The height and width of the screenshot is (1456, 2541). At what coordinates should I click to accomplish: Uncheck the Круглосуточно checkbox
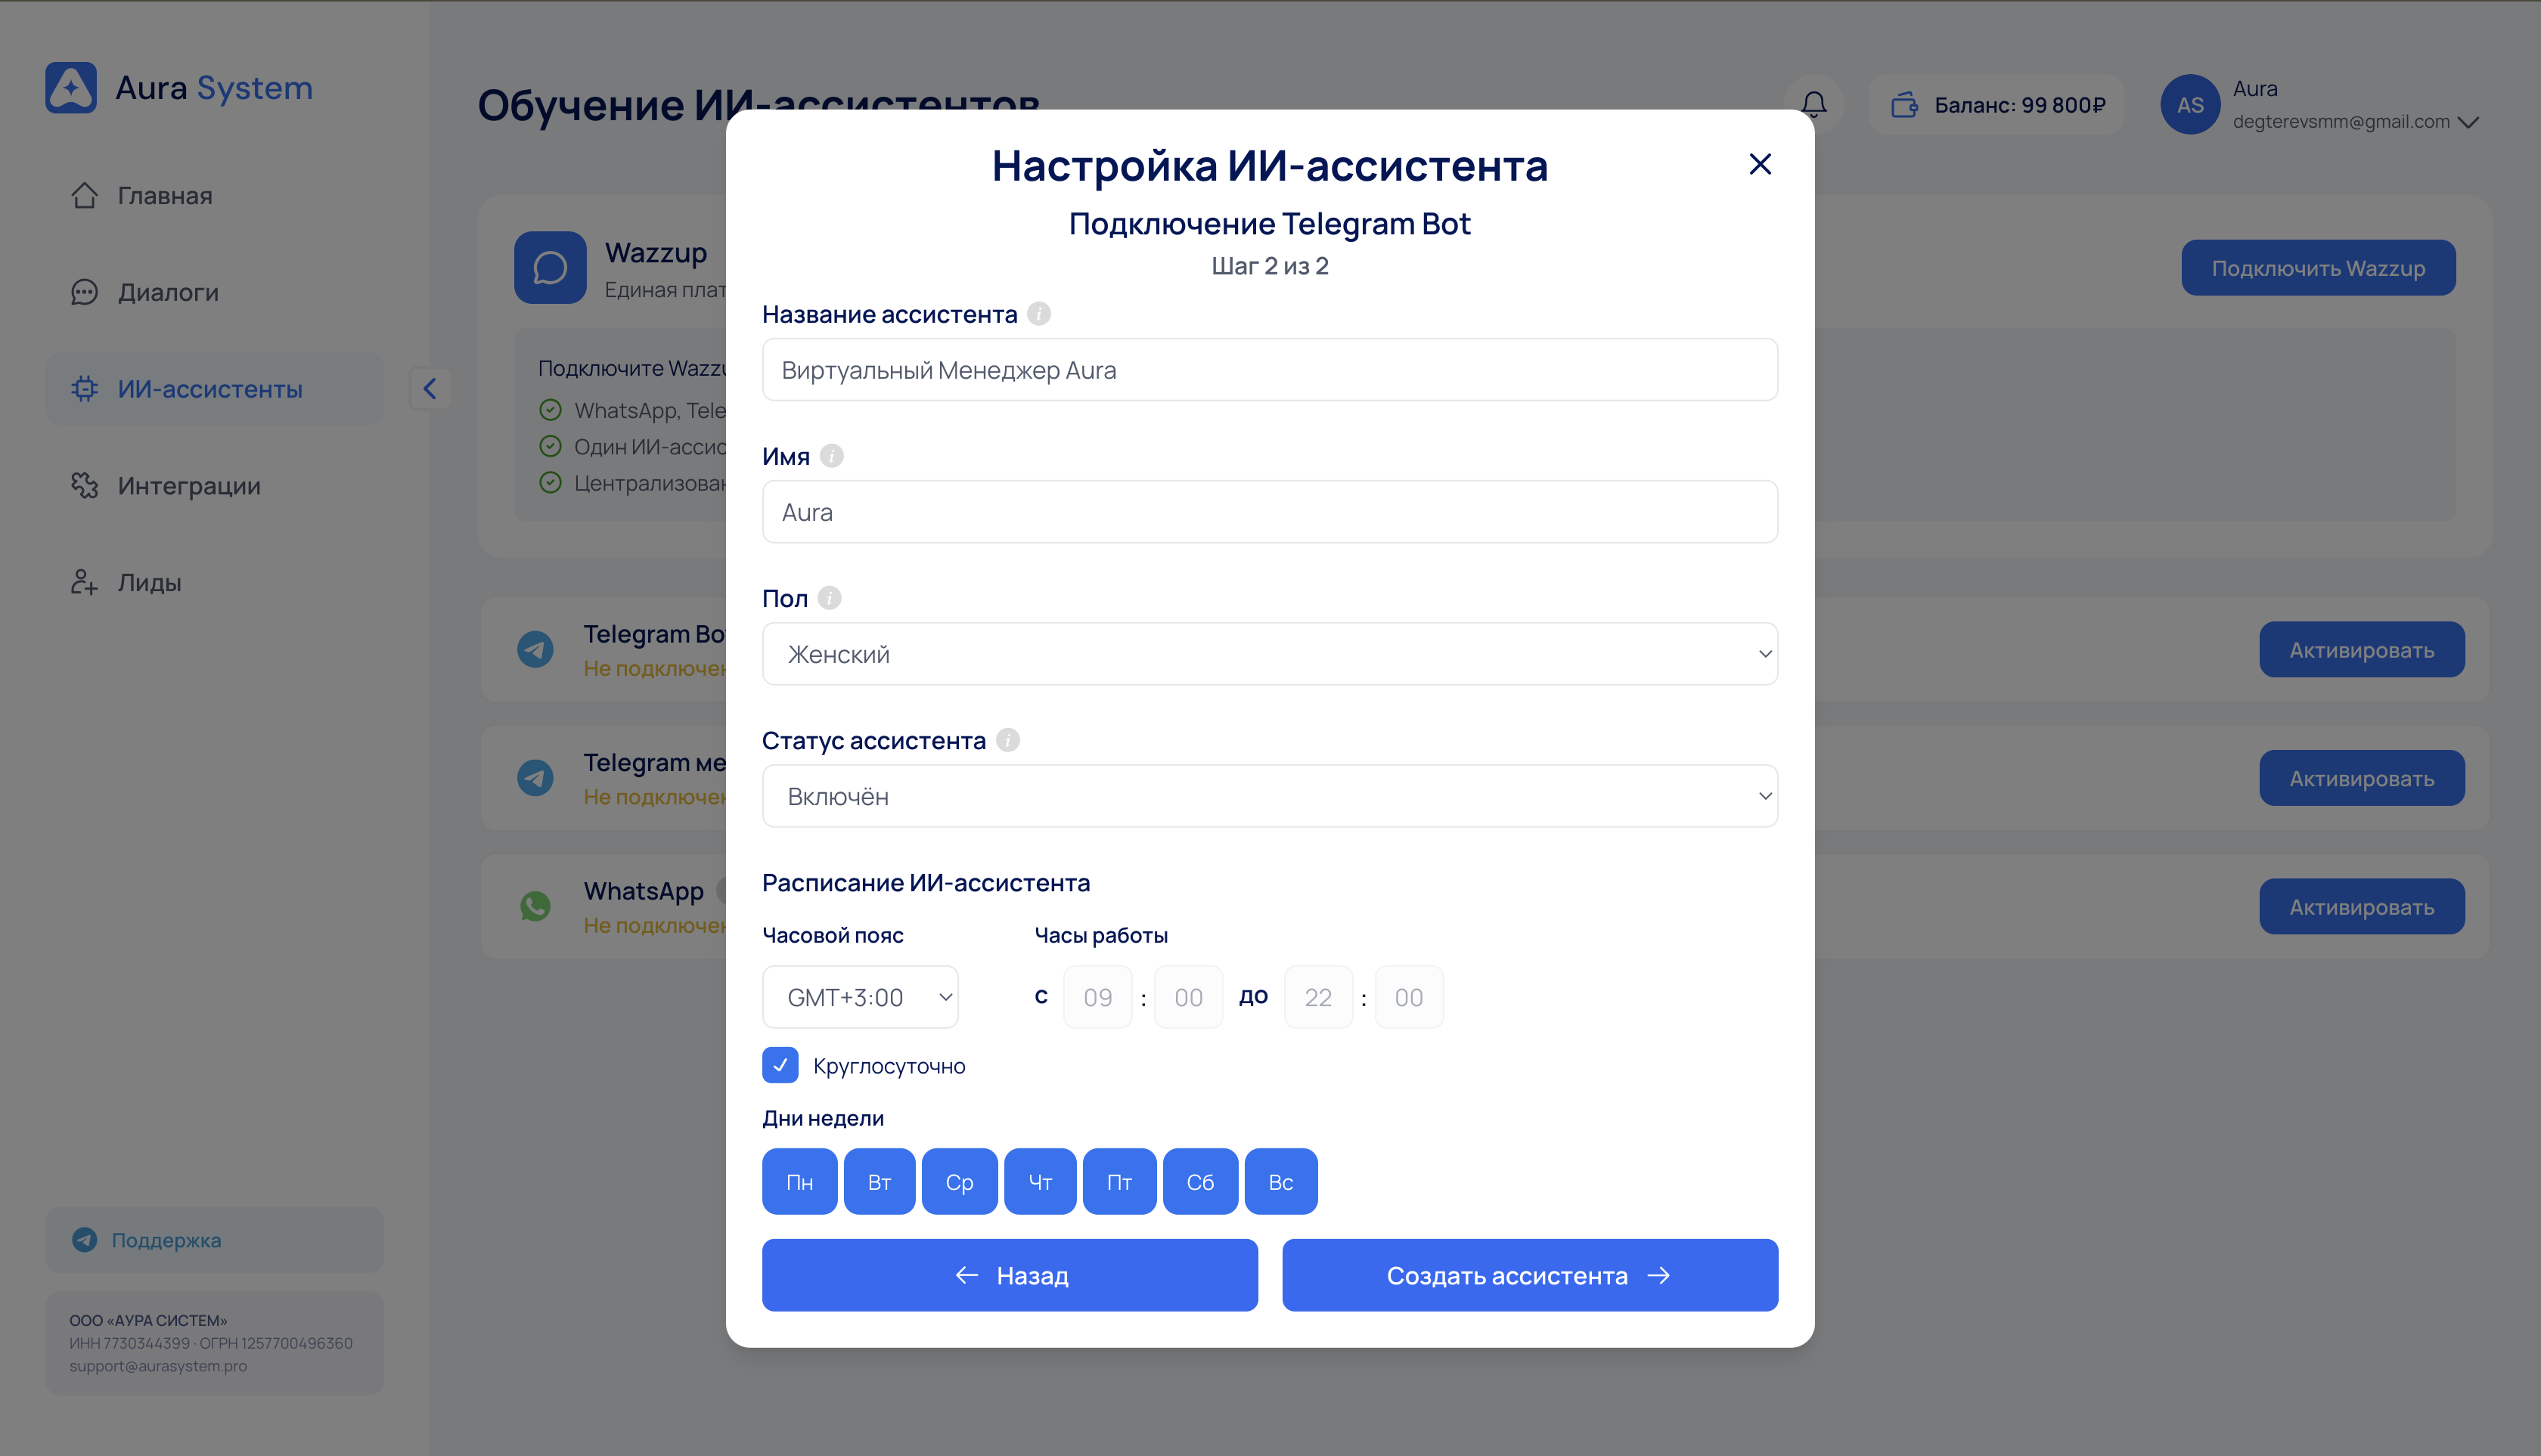click(780, 1065)
